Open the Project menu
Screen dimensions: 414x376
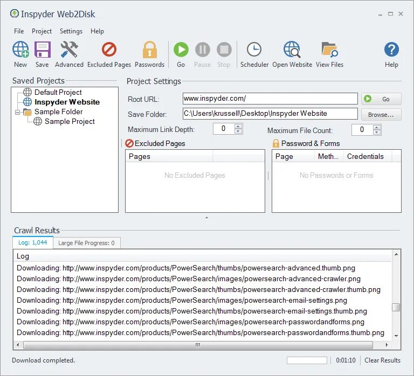click(x=42, y=31)
